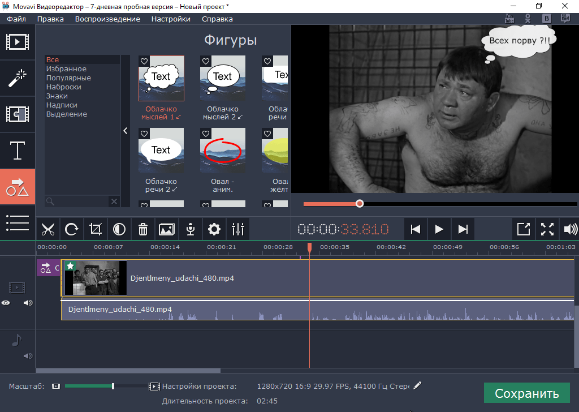Open YouTube link icon in menu bar
The width and height of the screenshot is (579, 412).
[509, 19]
